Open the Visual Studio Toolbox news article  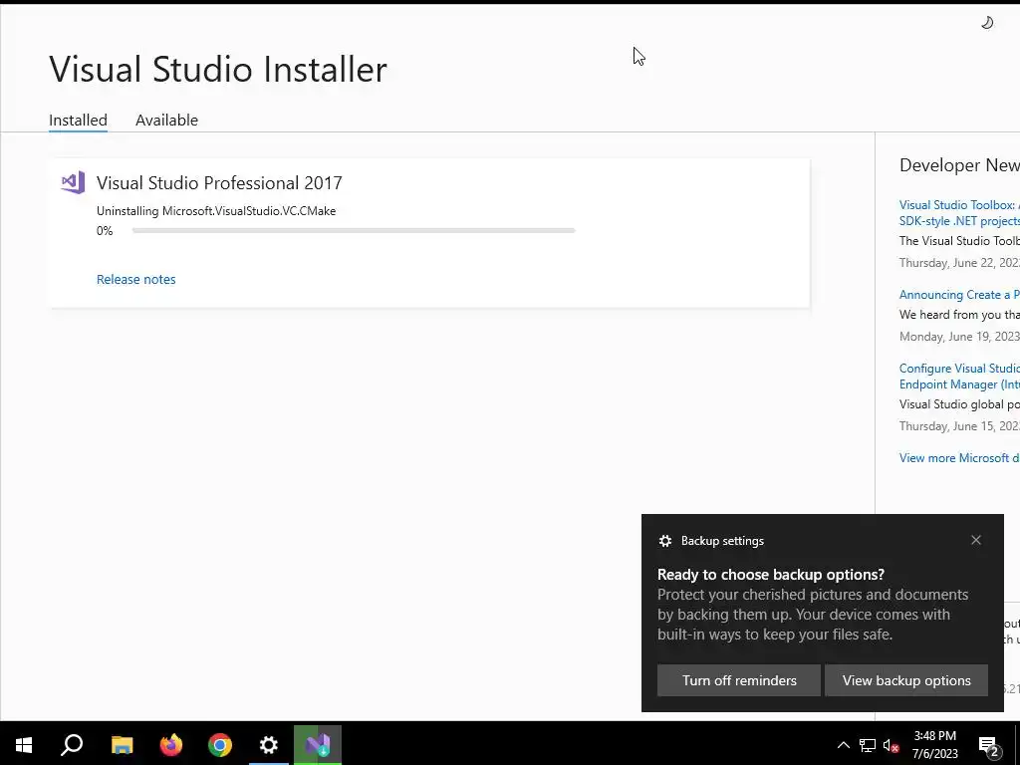(959, 213)
